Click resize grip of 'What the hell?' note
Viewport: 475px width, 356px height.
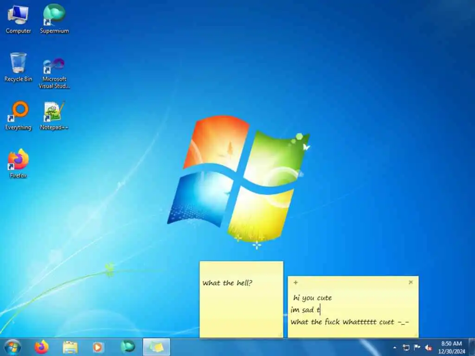pyautogui.click(x=281, y=335)
